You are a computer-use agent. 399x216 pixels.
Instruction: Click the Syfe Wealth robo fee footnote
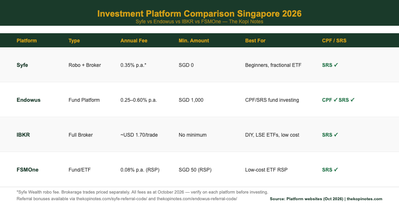pyautogui.click(x=142, y=192)
